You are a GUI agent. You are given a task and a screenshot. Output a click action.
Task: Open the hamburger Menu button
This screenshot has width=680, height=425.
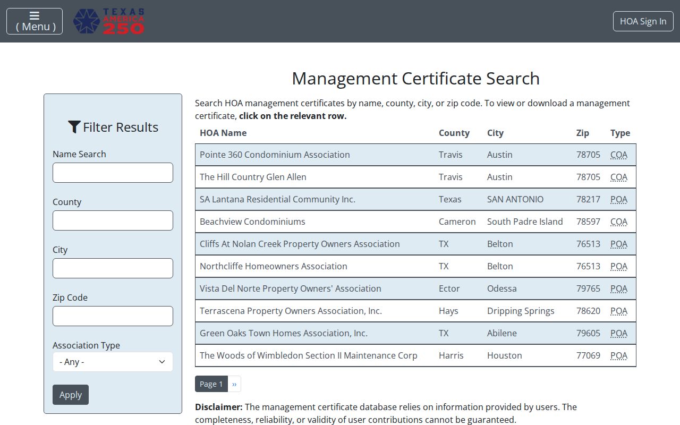point(35,21)
